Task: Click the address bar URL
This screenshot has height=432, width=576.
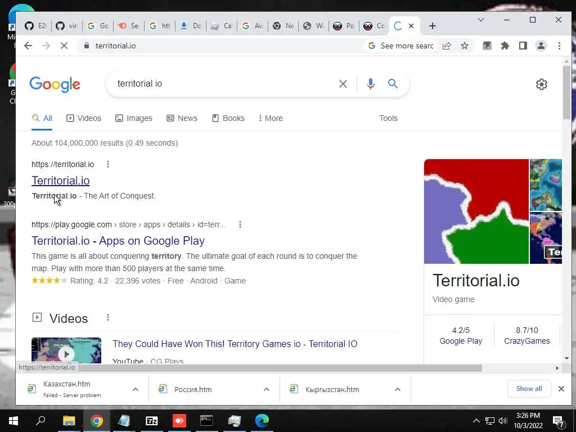Action: (115, 46)
